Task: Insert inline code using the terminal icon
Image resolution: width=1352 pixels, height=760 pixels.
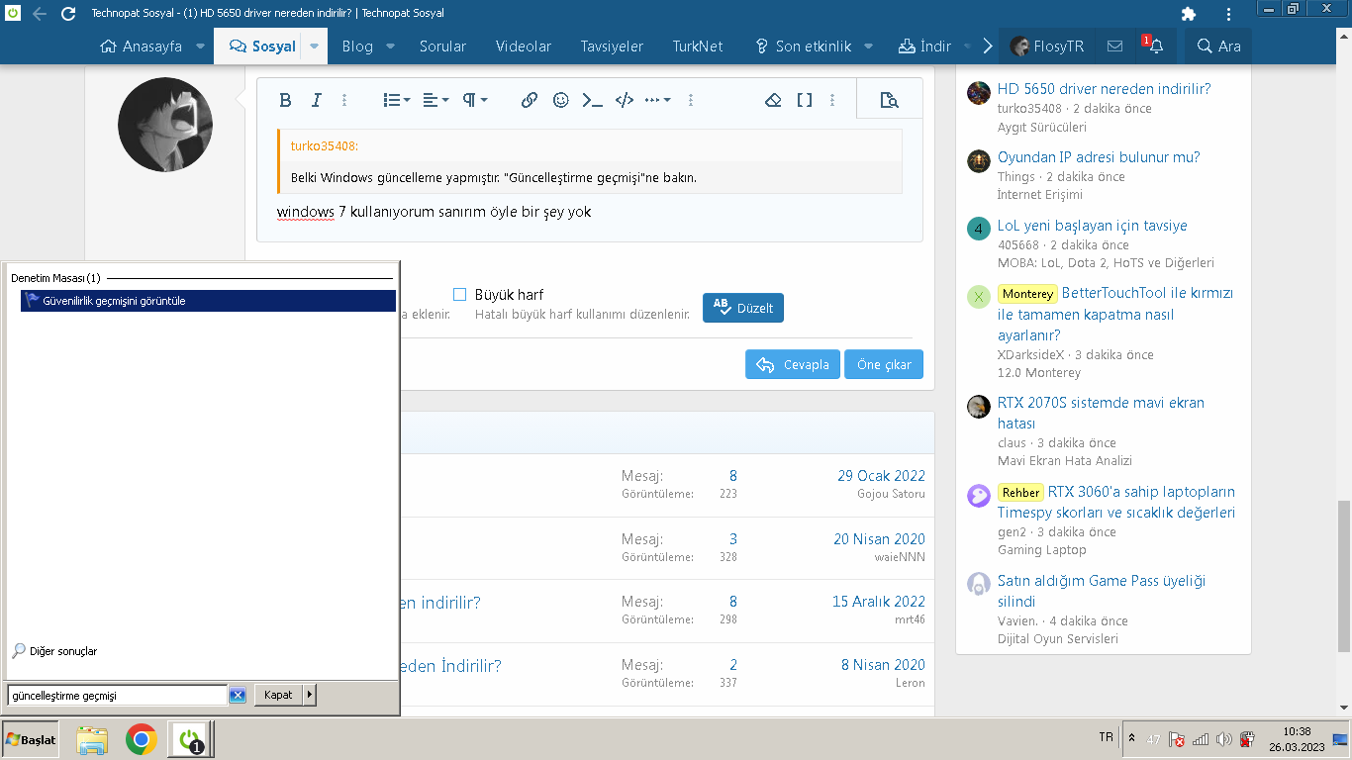Action: point(592,100)
